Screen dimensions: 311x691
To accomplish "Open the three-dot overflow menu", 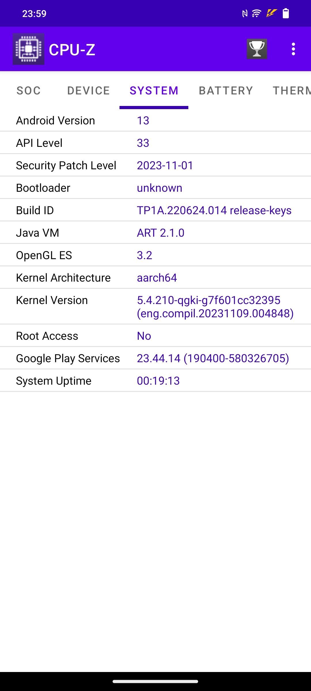I will [293, 49].
